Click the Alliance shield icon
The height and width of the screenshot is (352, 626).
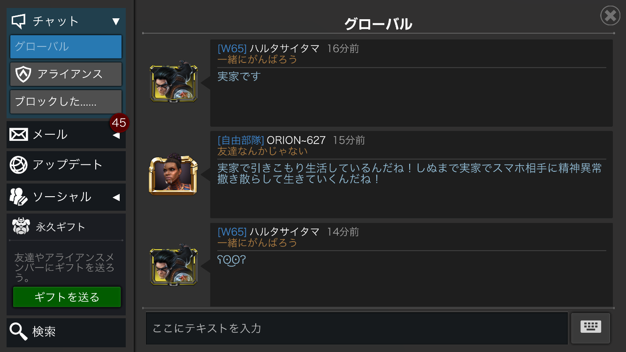(x=23, y=74)
